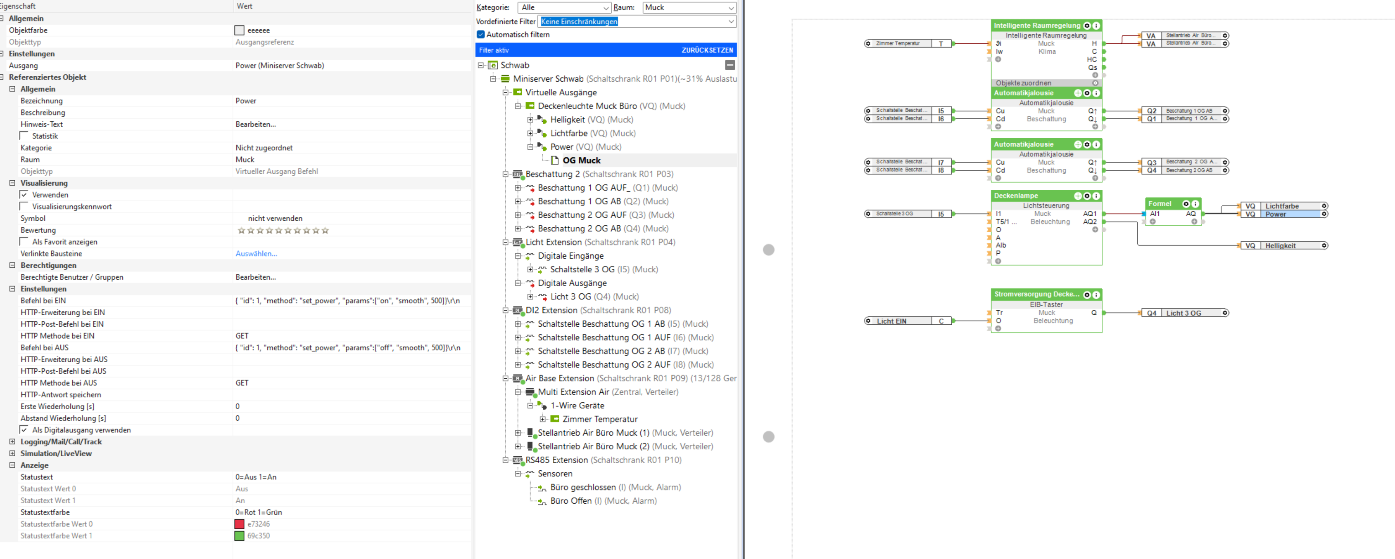
Task: Expand Logging/Mail/Call/Track section
Action: (12, 442)
